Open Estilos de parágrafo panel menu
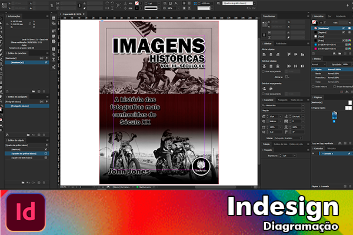Screen dimensions: 353x235 pyautogui.click(x=47, y=97)
